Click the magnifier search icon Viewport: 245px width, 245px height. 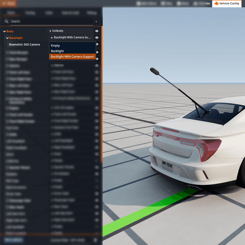click(x=7, y=22)
